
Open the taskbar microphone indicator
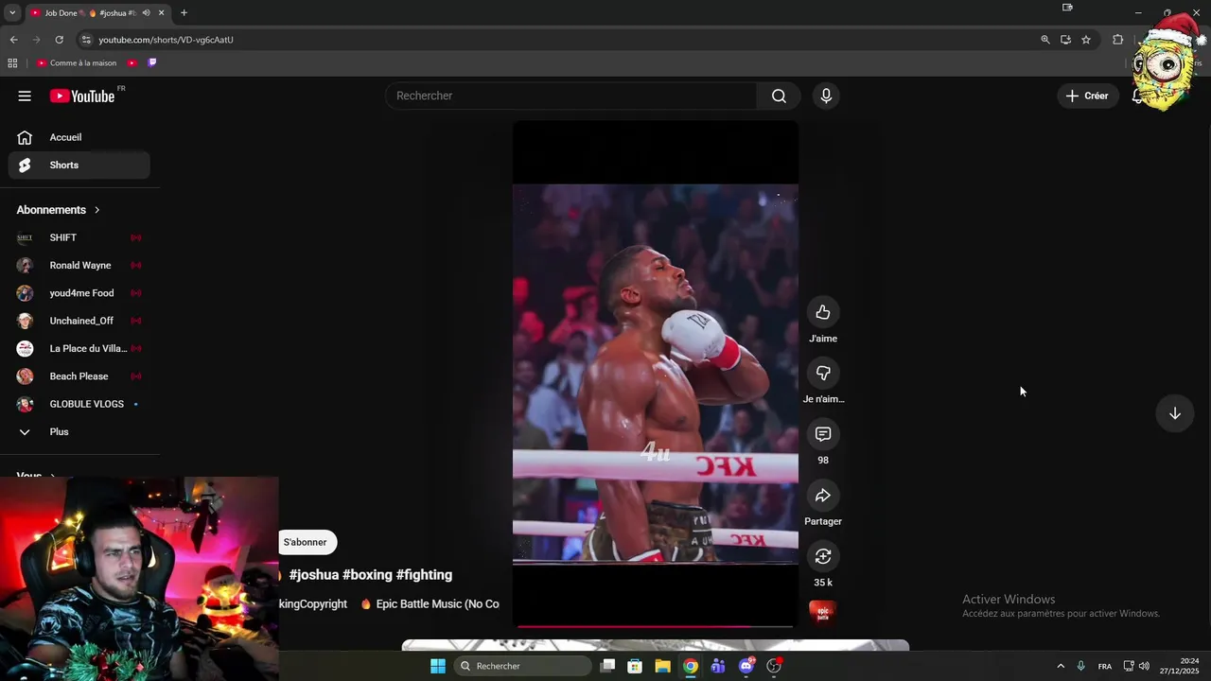tap(1080, 666)
